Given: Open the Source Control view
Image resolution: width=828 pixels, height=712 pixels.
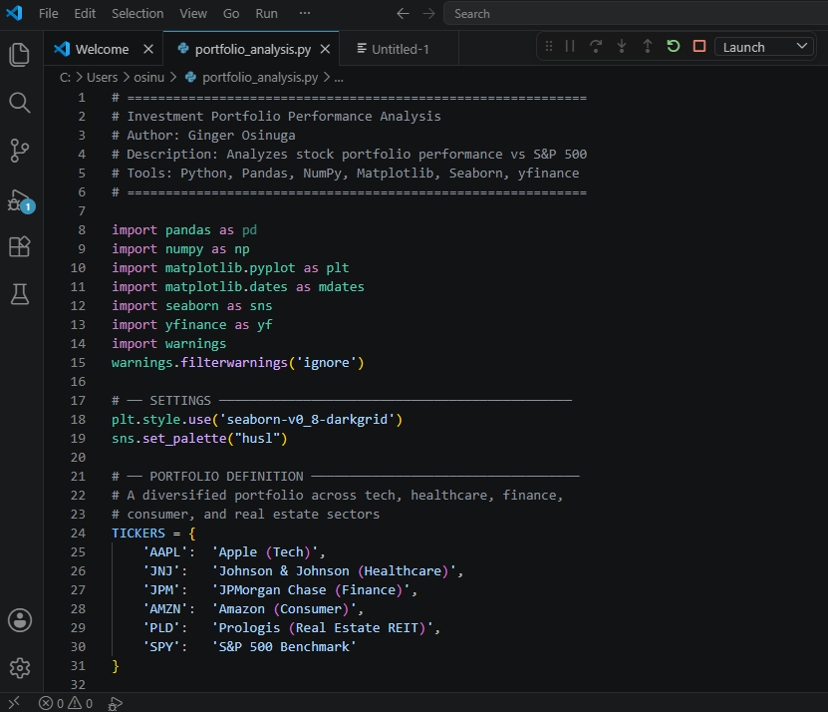Looking at the screenshot, I should click(20, 151).
